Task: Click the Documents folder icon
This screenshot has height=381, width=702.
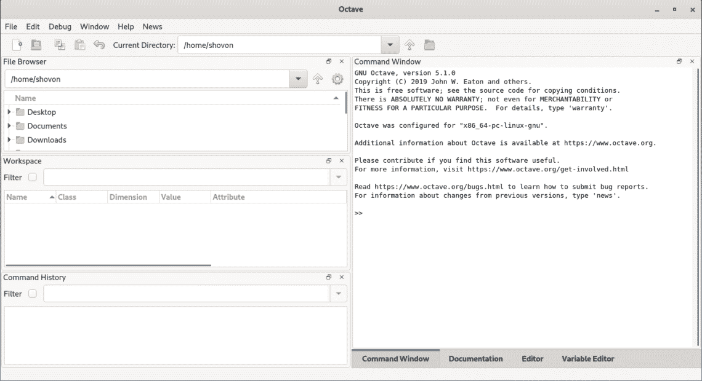Action: pos(20,126)
